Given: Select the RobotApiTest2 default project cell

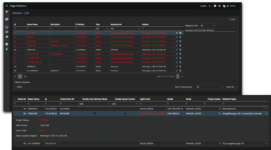Looking at the screenshot, I should (x=229, y=109).
